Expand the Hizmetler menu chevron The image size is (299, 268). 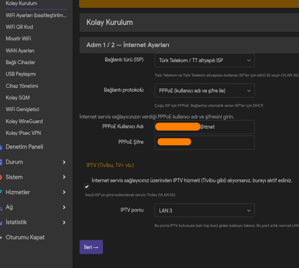64,192
